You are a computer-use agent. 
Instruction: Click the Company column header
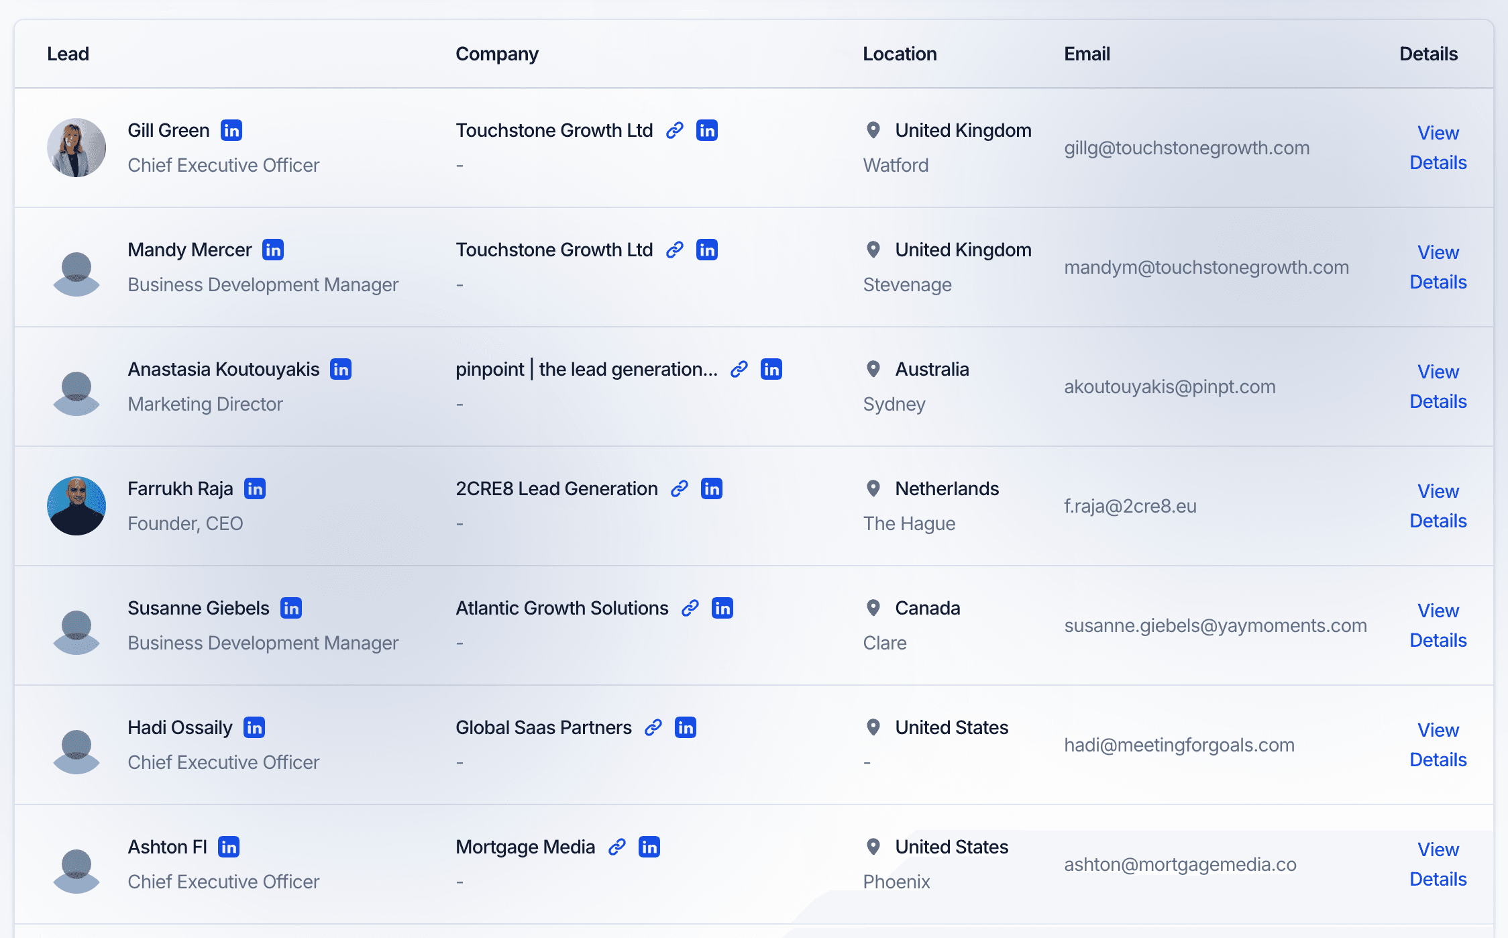coord(497,54)
